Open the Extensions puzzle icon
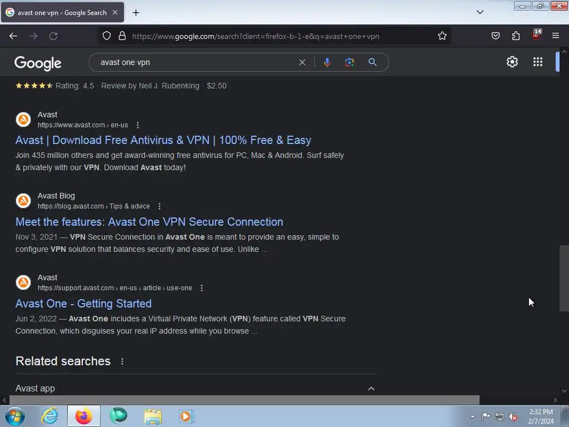Viewport: 569px width, 427px height. click(516, 36)
